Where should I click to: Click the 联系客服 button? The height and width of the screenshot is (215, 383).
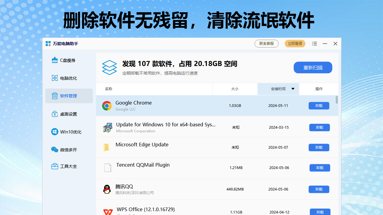(267, 44)
